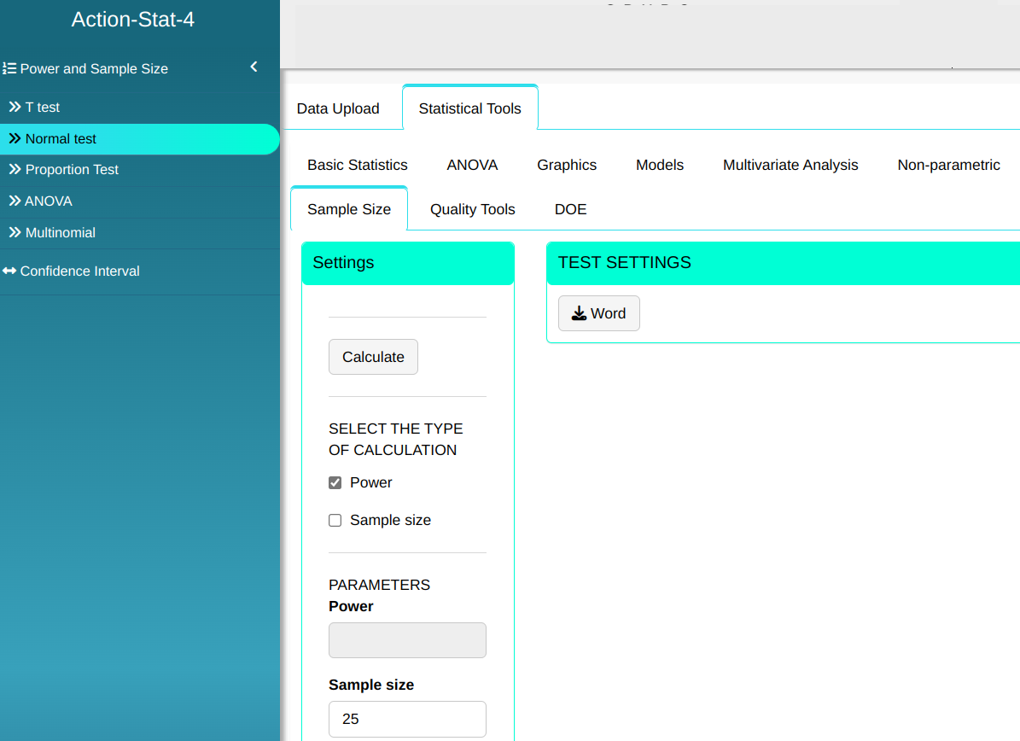Click the double-chevron icon beside Multinomial
Image resolution: width=1020 pixels, height=741 pixels.
tap(15, 233)
